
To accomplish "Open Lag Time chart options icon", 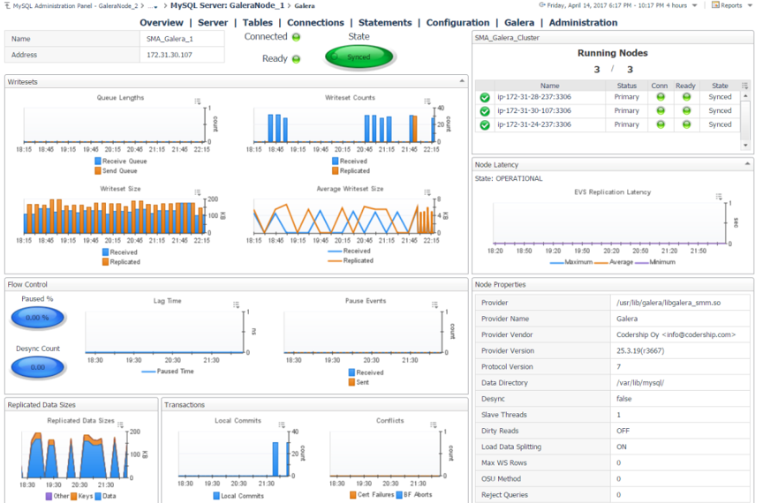I will point(237,304).
